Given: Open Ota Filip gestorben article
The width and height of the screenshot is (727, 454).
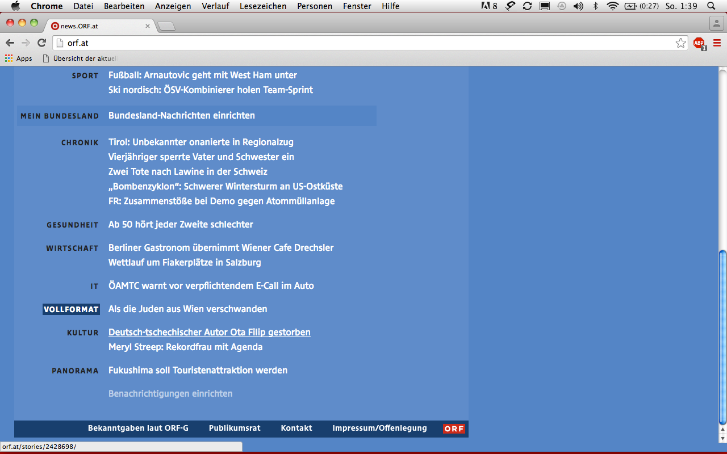Looking at the screenshot, I should point(210,332).
